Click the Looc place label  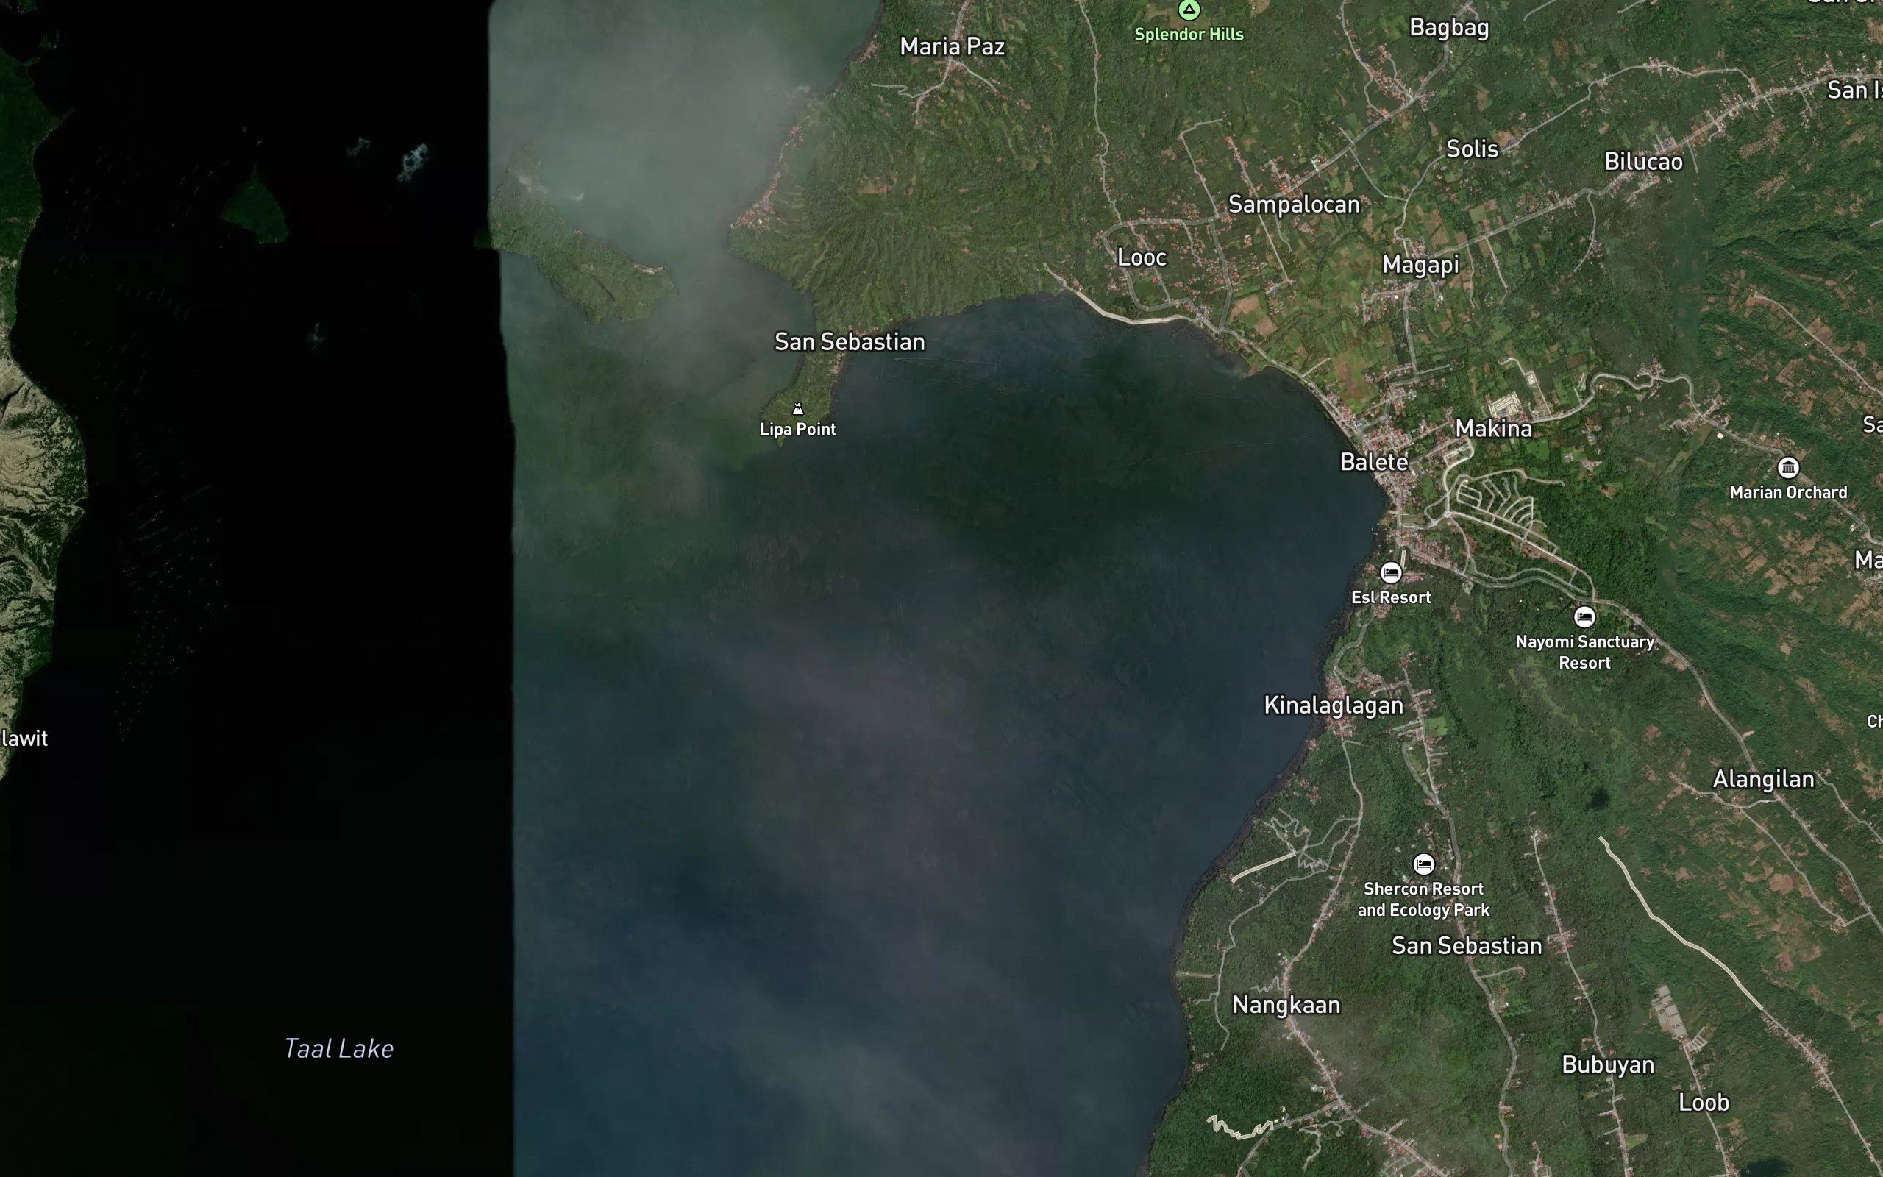coord(1142,257)
